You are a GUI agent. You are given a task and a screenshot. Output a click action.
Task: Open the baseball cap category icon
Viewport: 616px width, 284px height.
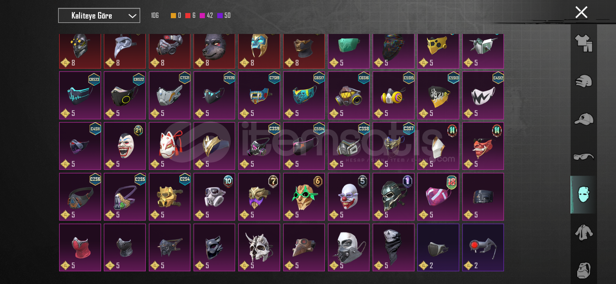[x=584, y=119]
